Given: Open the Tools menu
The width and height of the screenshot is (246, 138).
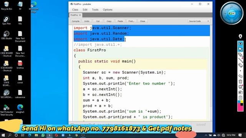Looking at the screenshot, I should click(95, 10).
